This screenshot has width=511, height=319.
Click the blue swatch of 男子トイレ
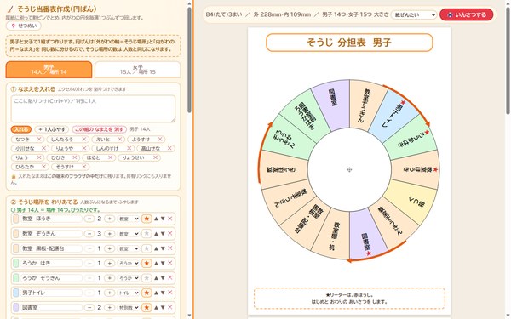click(x=15, y=293)
